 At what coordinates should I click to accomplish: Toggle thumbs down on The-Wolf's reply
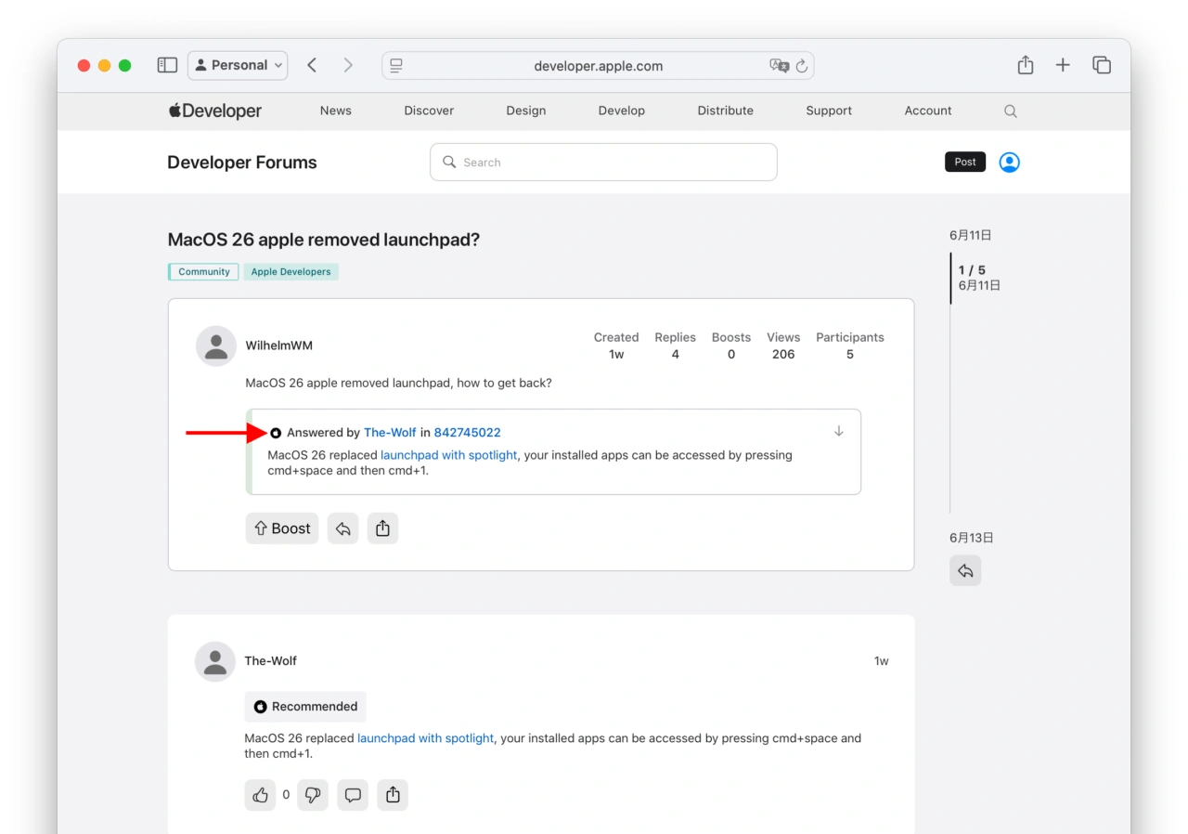click(313, 795)
